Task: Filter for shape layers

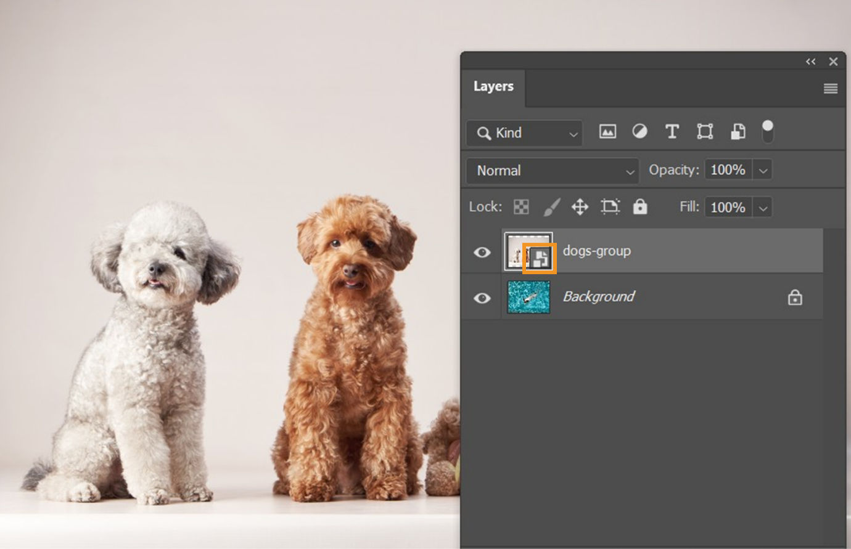Action: 704,132
